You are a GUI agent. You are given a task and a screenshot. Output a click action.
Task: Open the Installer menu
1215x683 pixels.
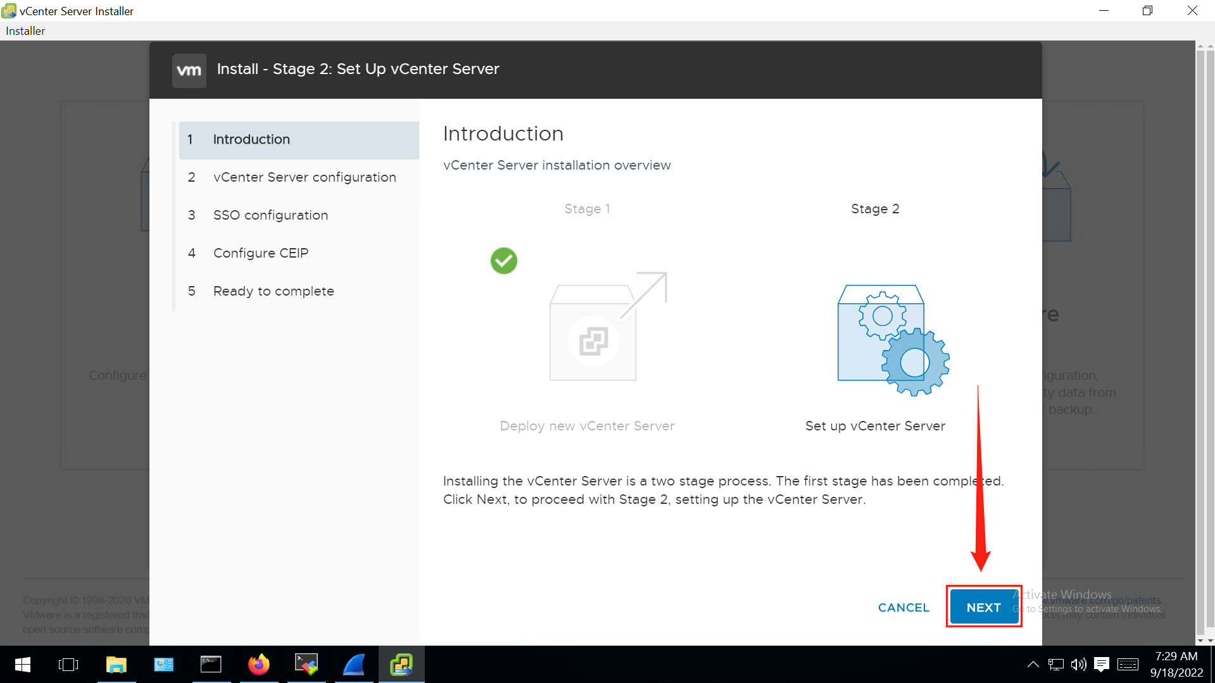click(25, 31)
